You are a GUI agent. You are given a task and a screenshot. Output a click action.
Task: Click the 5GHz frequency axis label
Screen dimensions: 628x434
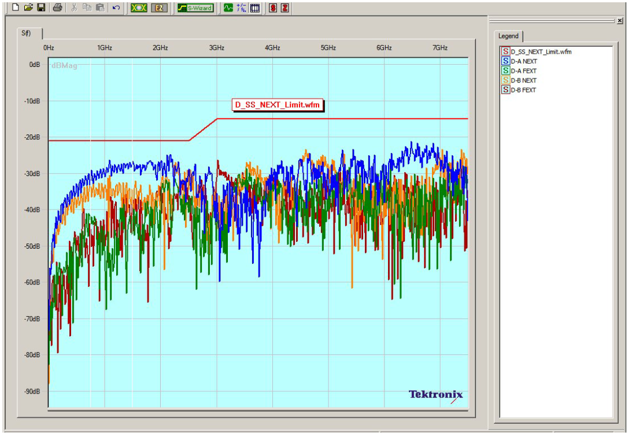click(328, 48)
